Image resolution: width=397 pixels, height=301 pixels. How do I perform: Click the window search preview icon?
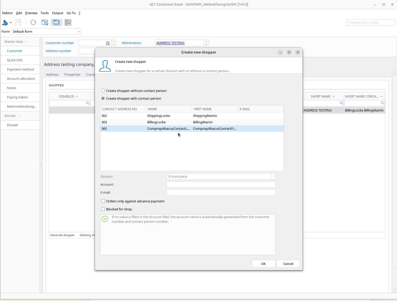pyautogui.click(x=45, y=23)
